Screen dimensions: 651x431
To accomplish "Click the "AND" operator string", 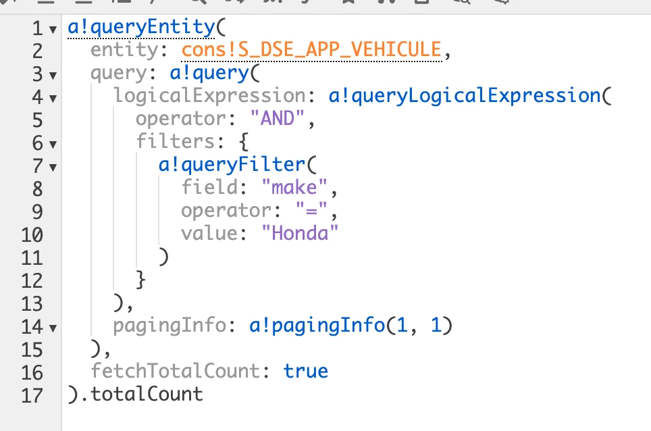I will click(278, 119).
